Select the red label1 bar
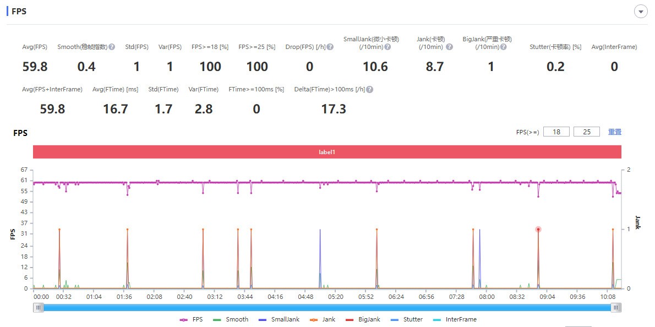655x327 pixels. pyautogui.click(x=327, y=152)
